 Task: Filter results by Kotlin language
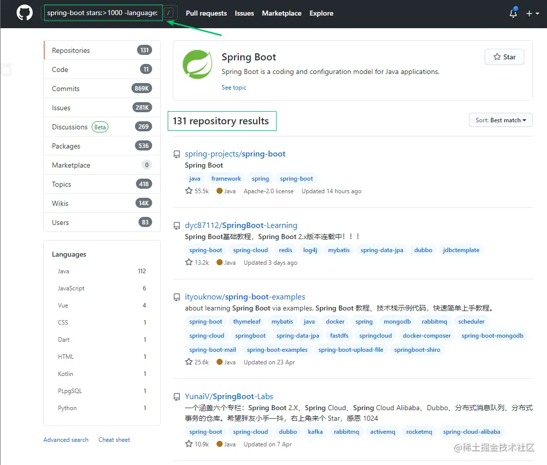point(102,373)
